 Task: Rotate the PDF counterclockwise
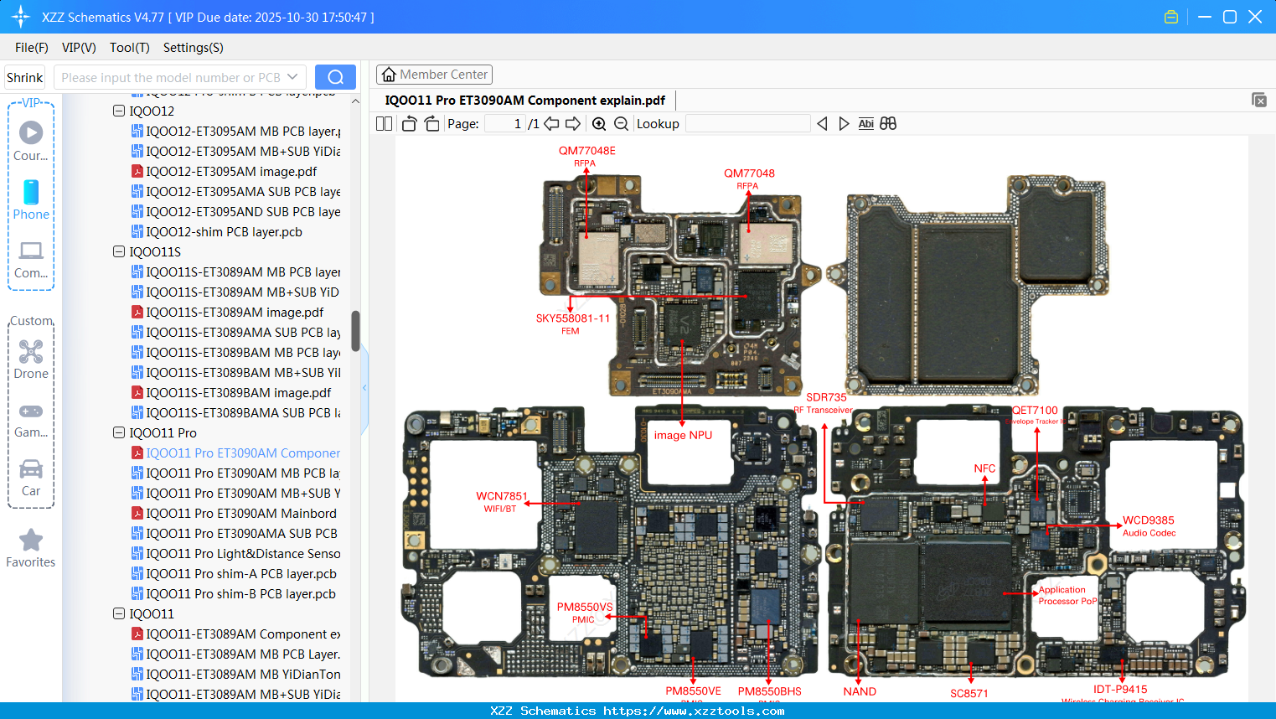[x=408, y=123]
